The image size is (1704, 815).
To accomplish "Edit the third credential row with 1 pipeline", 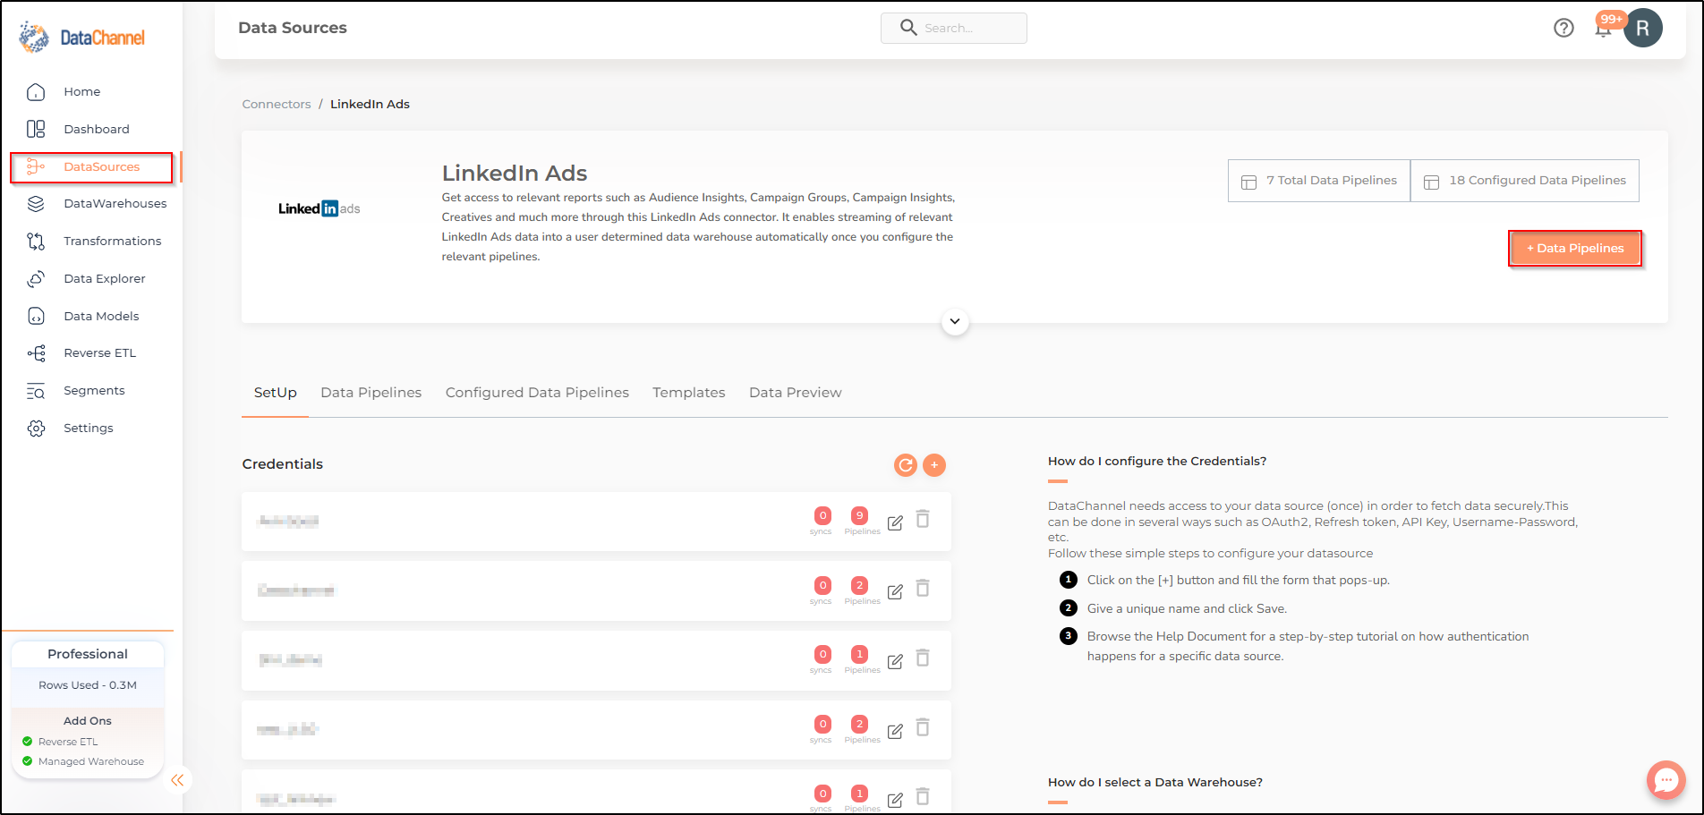I will pyautogui.click(x=895, y=661).
